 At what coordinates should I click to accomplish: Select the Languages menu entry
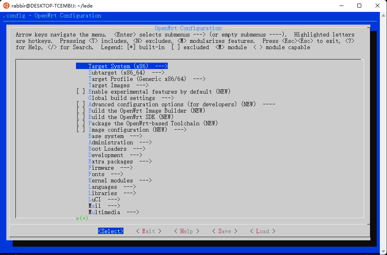pyautogui.click(x=112, y=187)
